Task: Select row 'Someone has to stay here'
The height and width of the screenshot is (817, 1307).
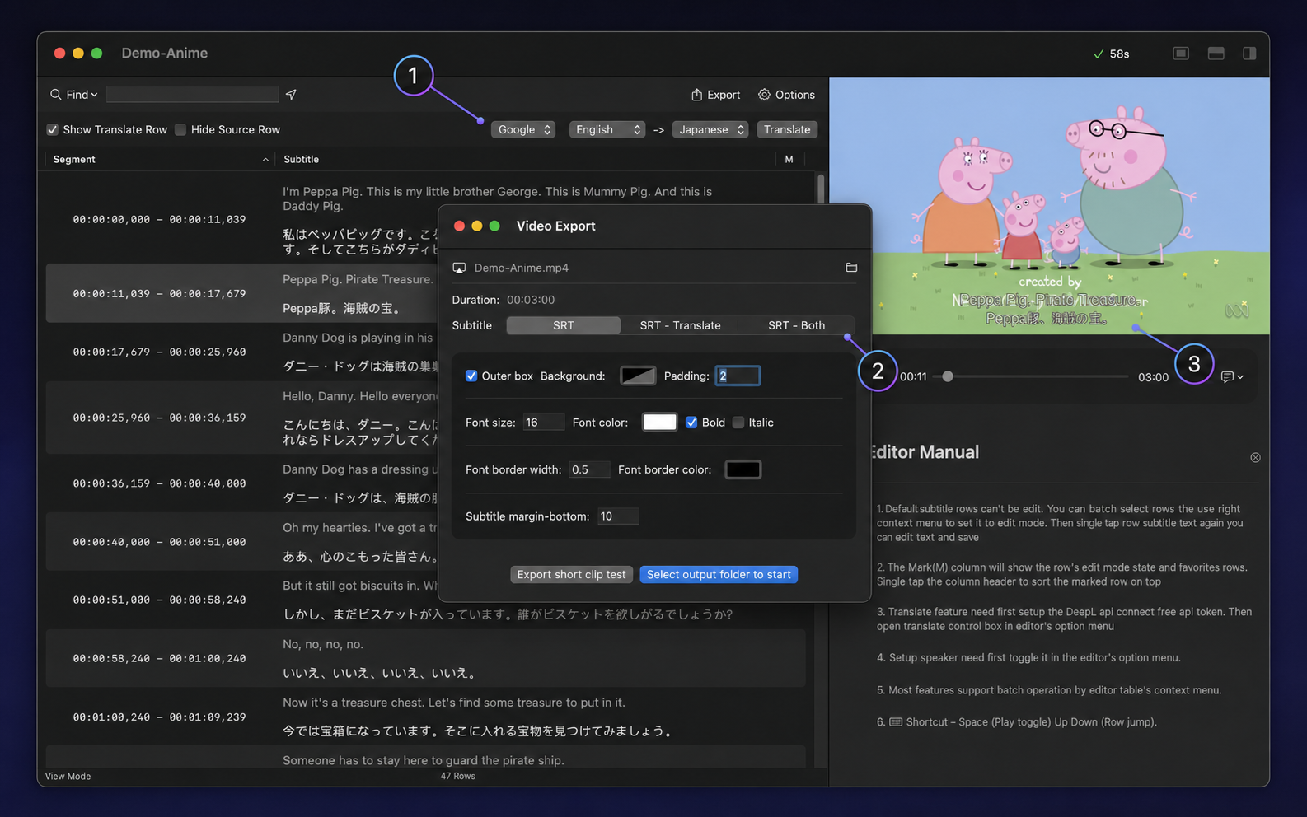Action: (x=425, y=758)
